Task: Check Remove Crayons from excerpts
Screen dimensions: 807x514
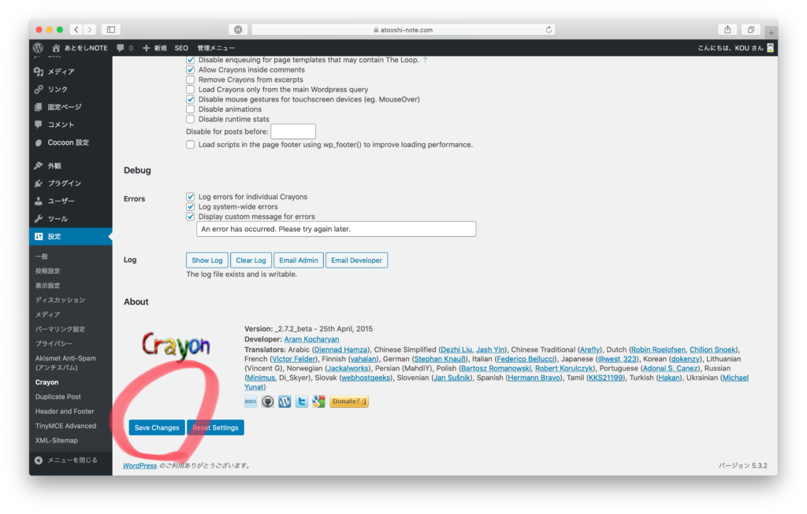Action: (x=190, y=80)
